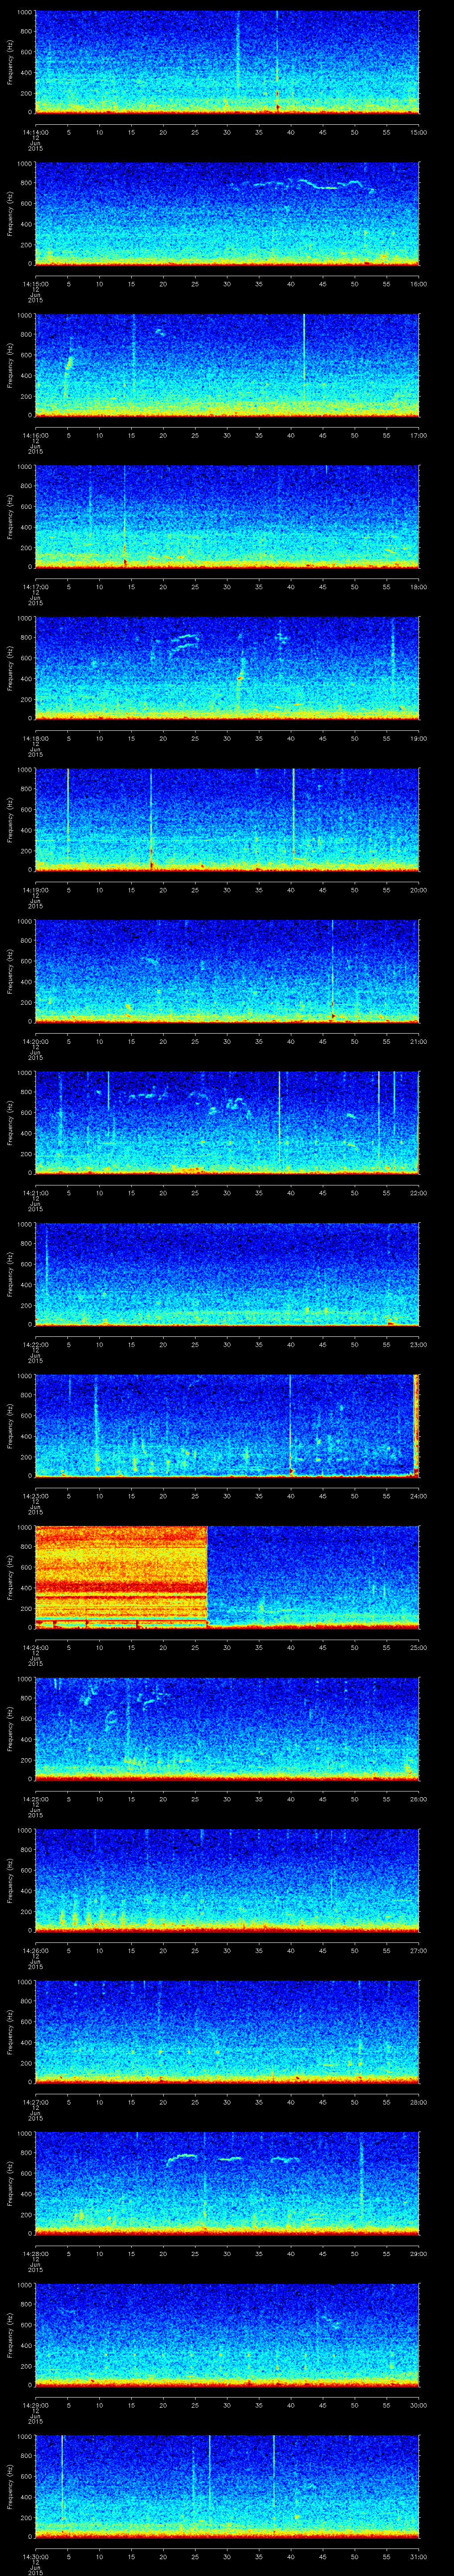Open the spectrogram panel starting at 14:29:00
The height and width of the screenshot is (2576, 454).
click(x=227, y=2334)
